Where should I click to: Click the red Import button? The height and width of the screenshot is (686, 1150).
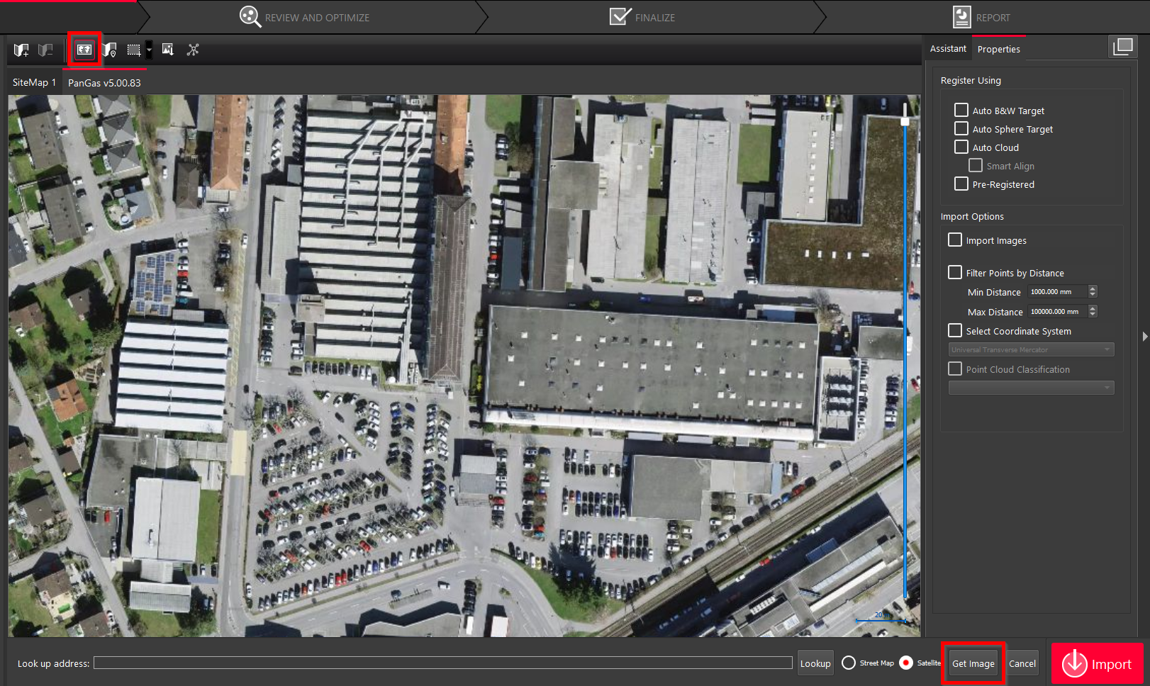pos(1097,664)
